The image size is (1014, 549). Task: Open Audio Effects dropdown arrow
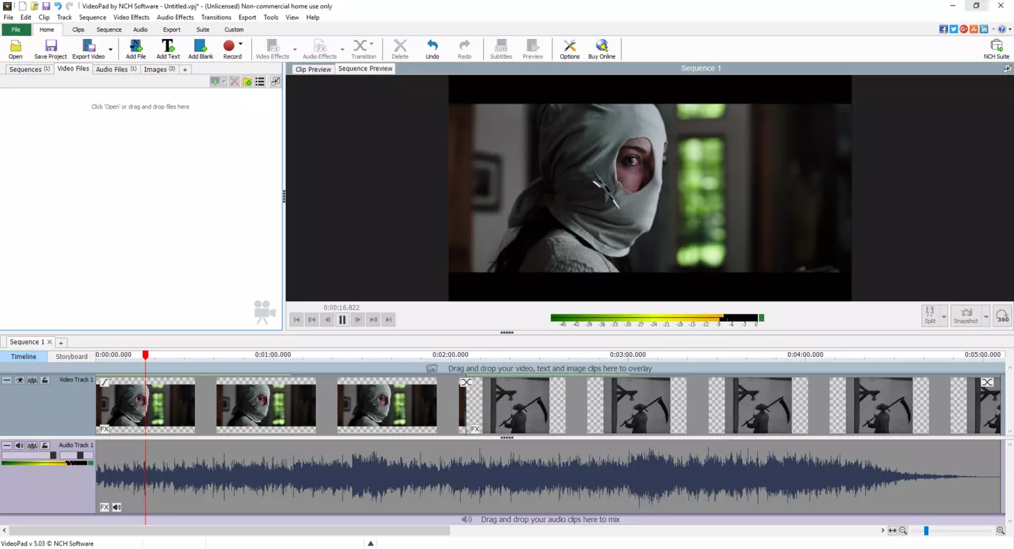[343, 49]
